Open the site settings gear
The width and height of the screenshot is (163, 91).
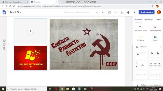[x=128, y=12]
